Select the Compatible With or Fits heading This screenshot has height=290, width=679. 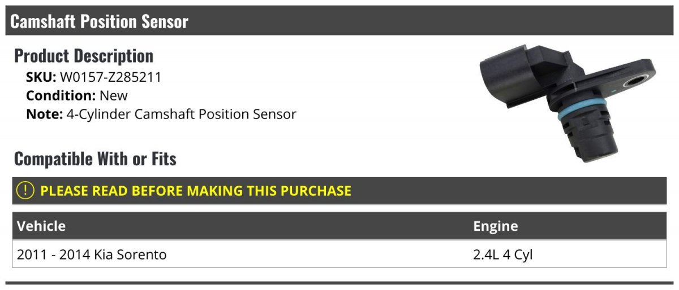(x=95, y=159)
